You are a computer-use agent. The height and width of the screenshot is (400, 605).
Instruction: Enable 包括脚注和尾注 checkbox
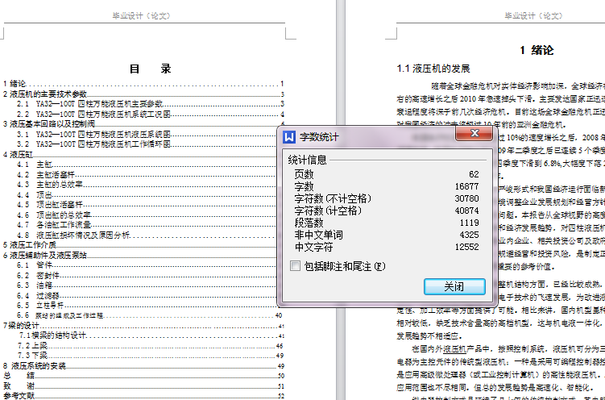295,265
